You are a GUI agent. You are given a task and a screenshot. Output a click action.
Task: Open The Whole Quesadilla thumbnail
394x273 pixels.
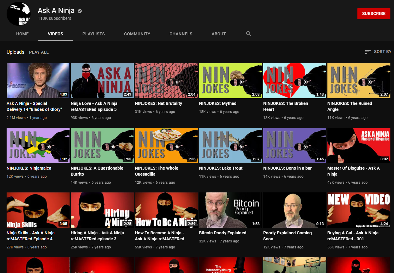[x=166, y=145]
